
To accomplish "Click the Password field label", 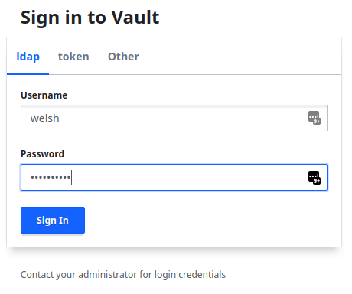I will (x=42, y=154).
